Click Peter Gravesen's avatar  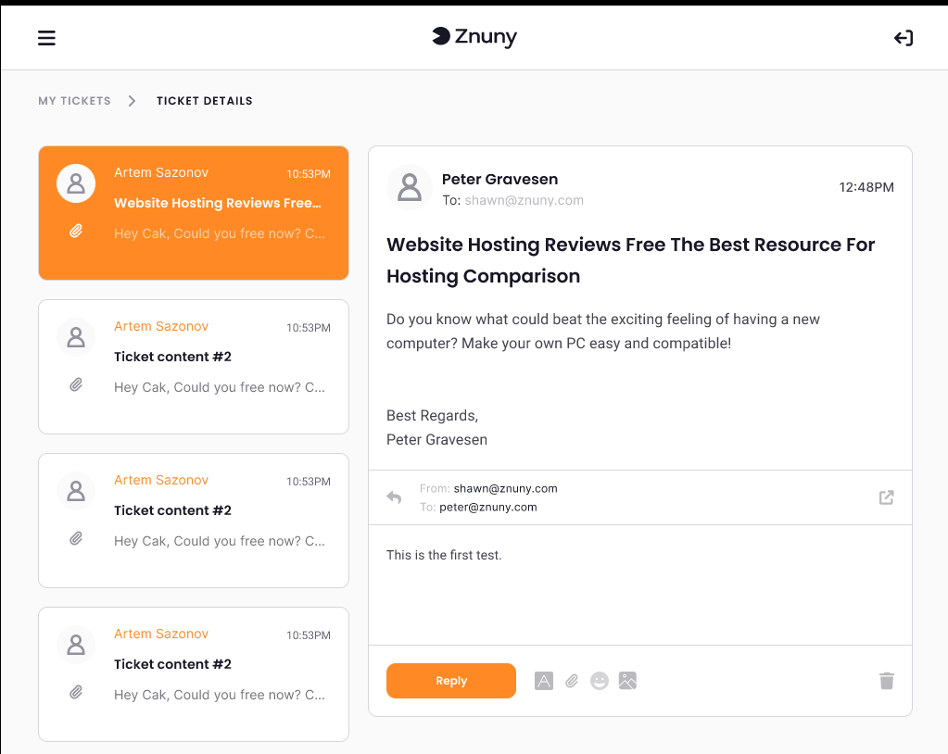pyautogui.click(x=409, y=188)
